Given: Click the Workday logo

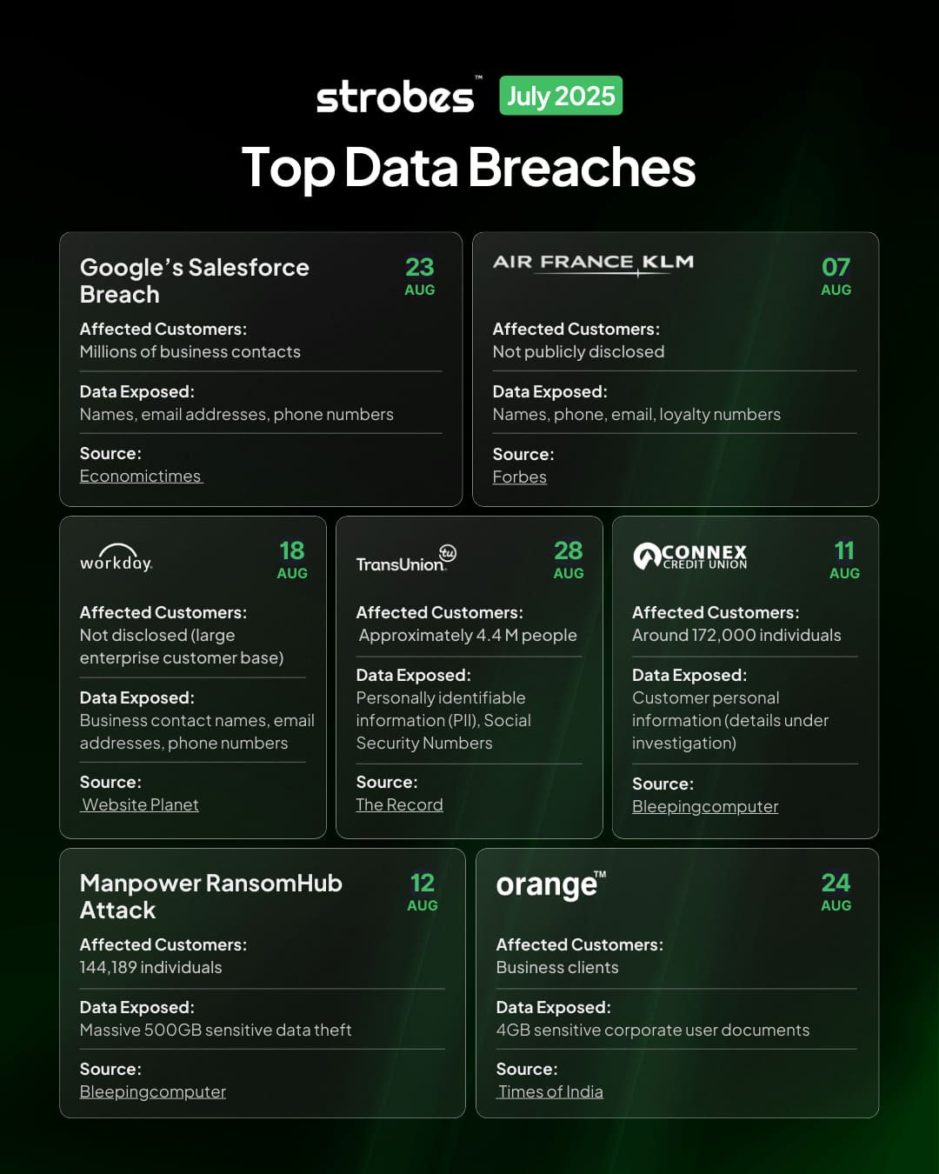Looking at the screenshot, I should (x=117, y=559).
